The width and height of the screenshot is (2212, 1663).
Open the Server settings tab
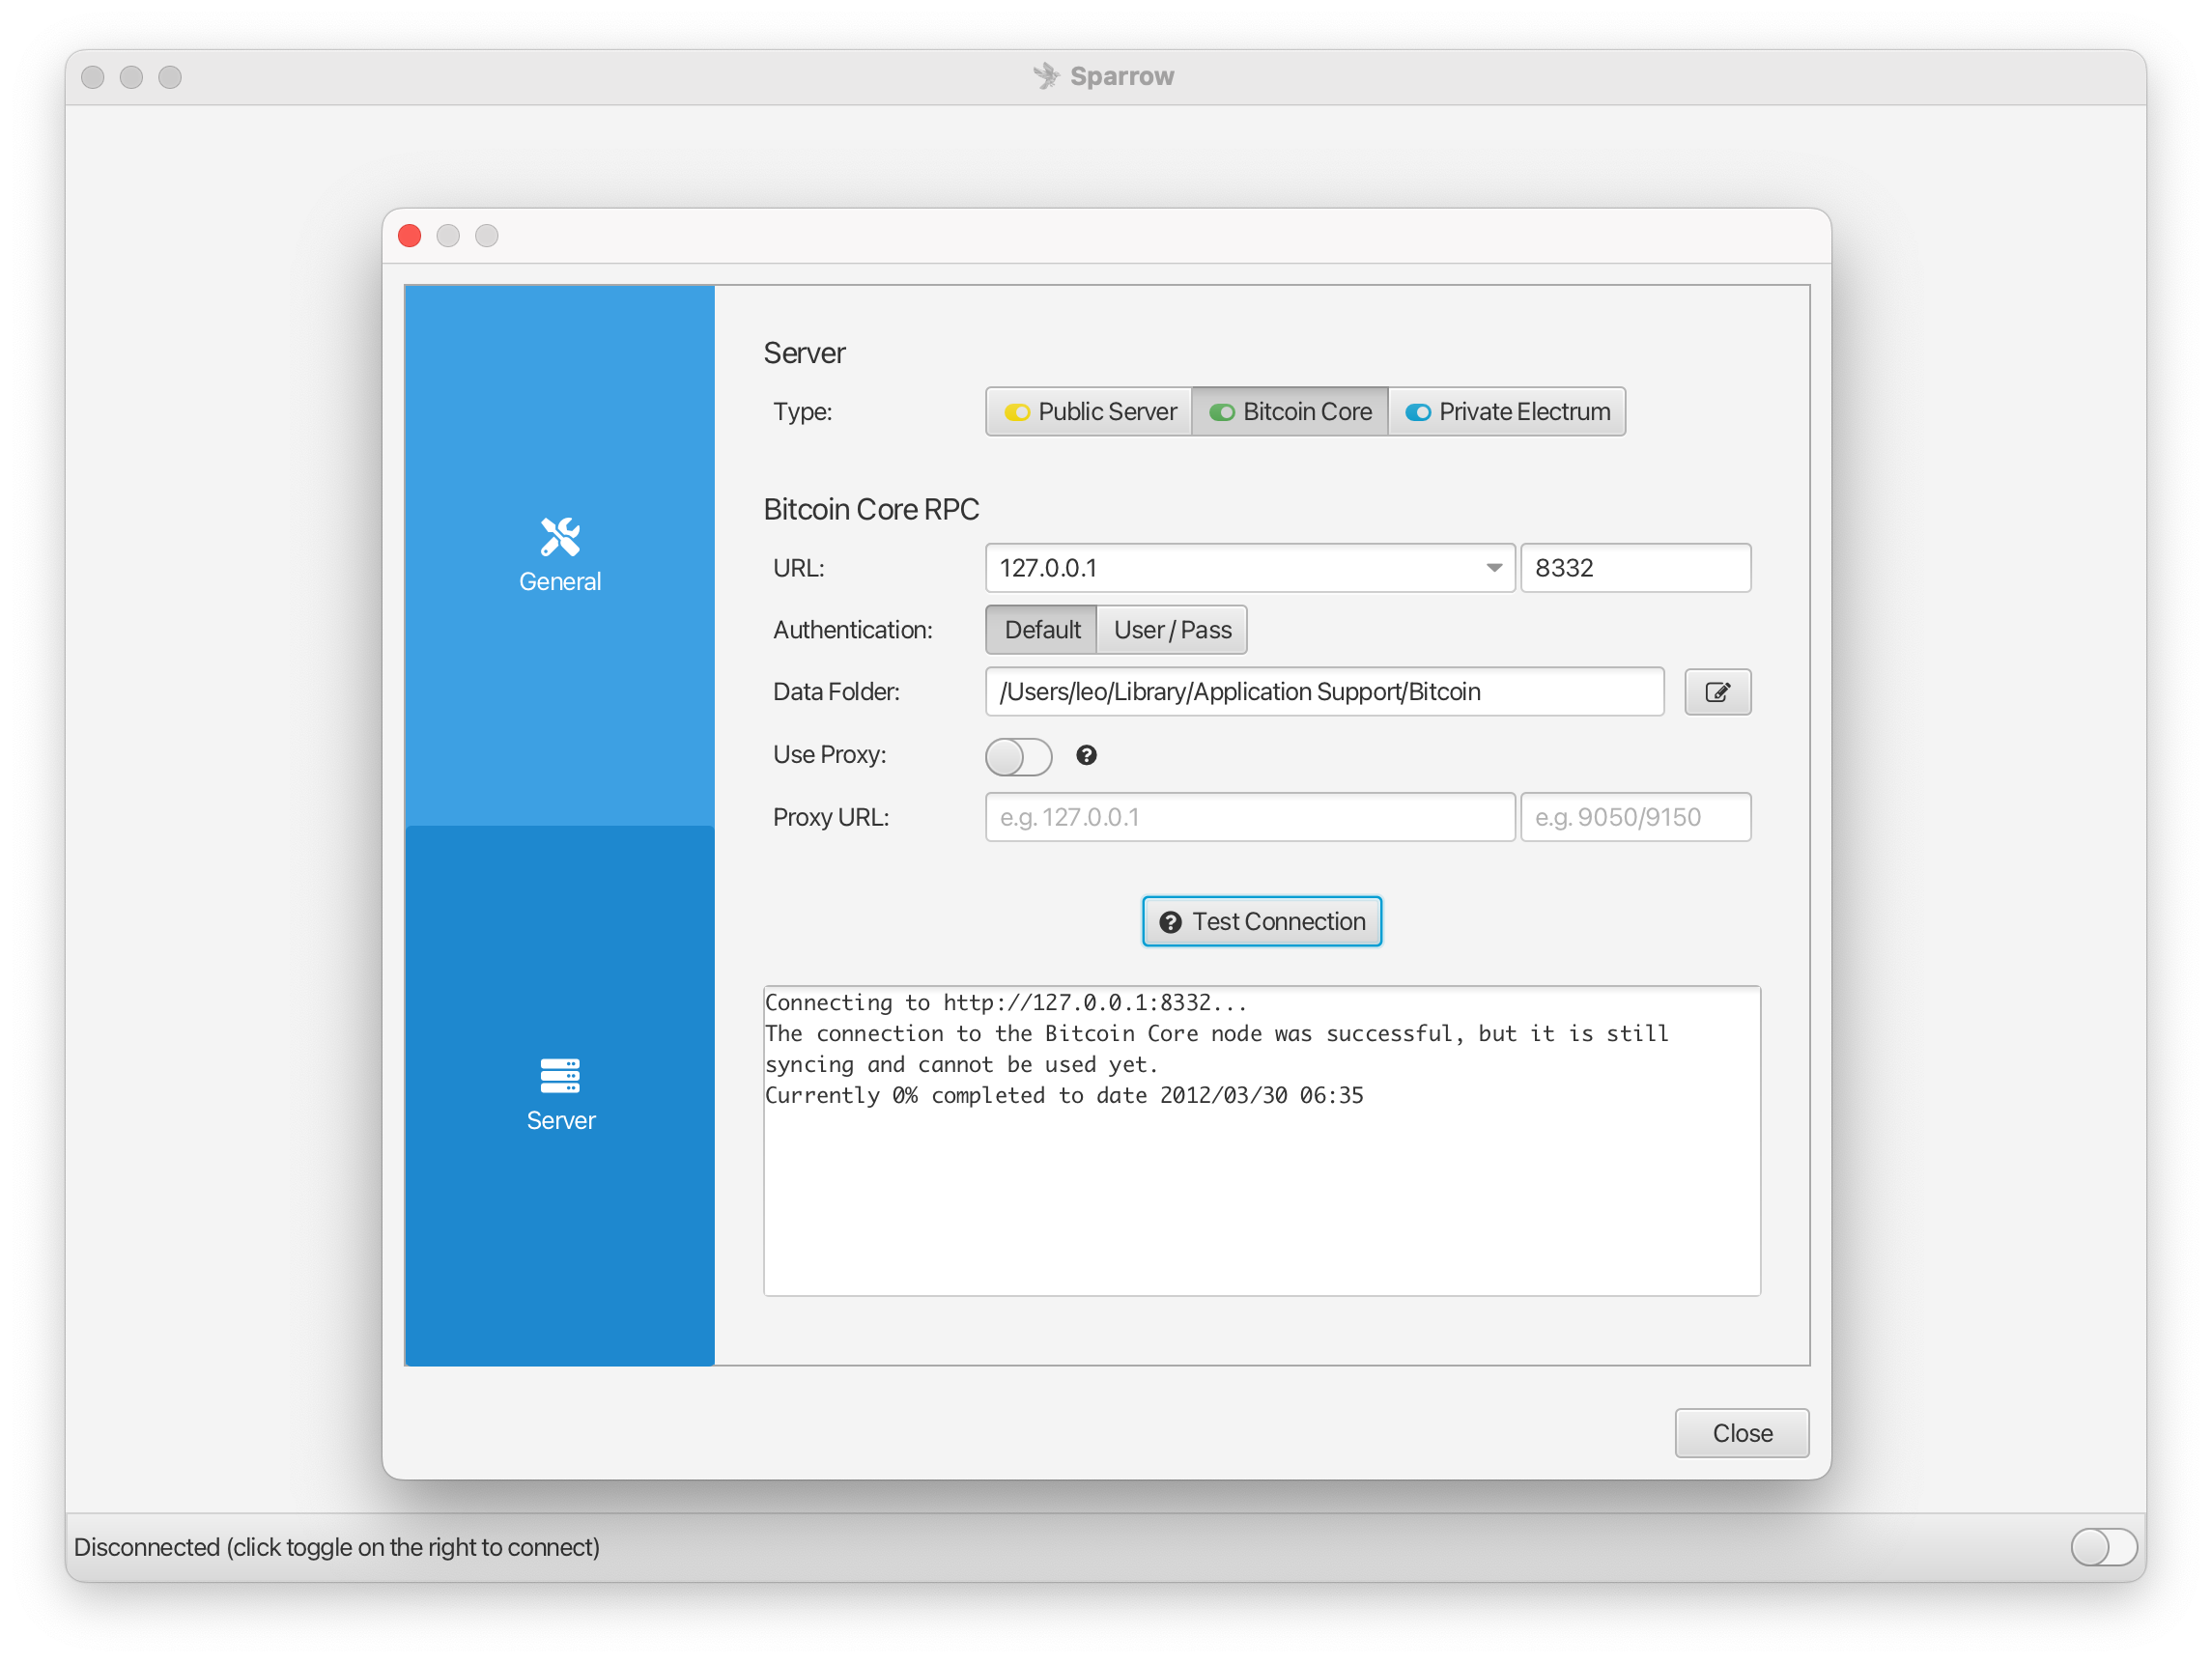click(559, 1095)
